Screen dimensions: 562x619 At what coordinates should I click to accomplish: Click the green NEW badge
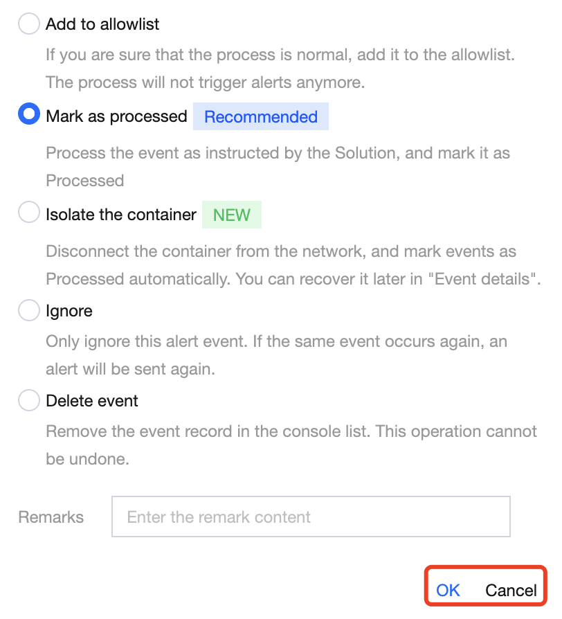pos(232,215)
